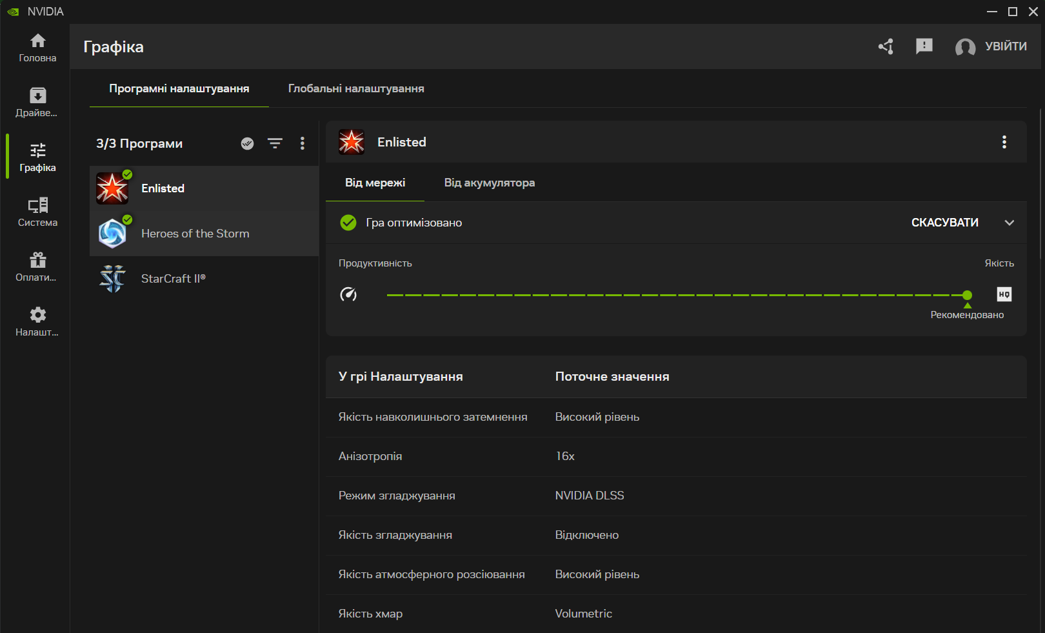Click the share icon in the header
The height and width of the screenshot is (633, 1045).
click(886, 46)
